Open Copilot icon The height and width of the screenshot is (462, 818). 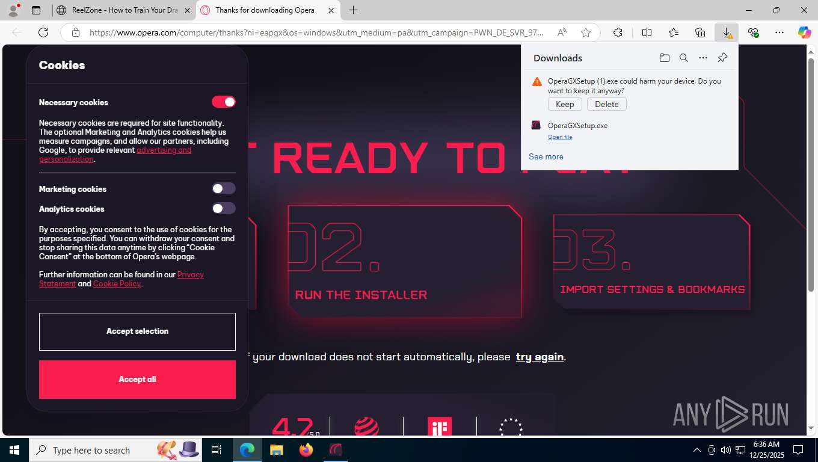coord(804,32)
